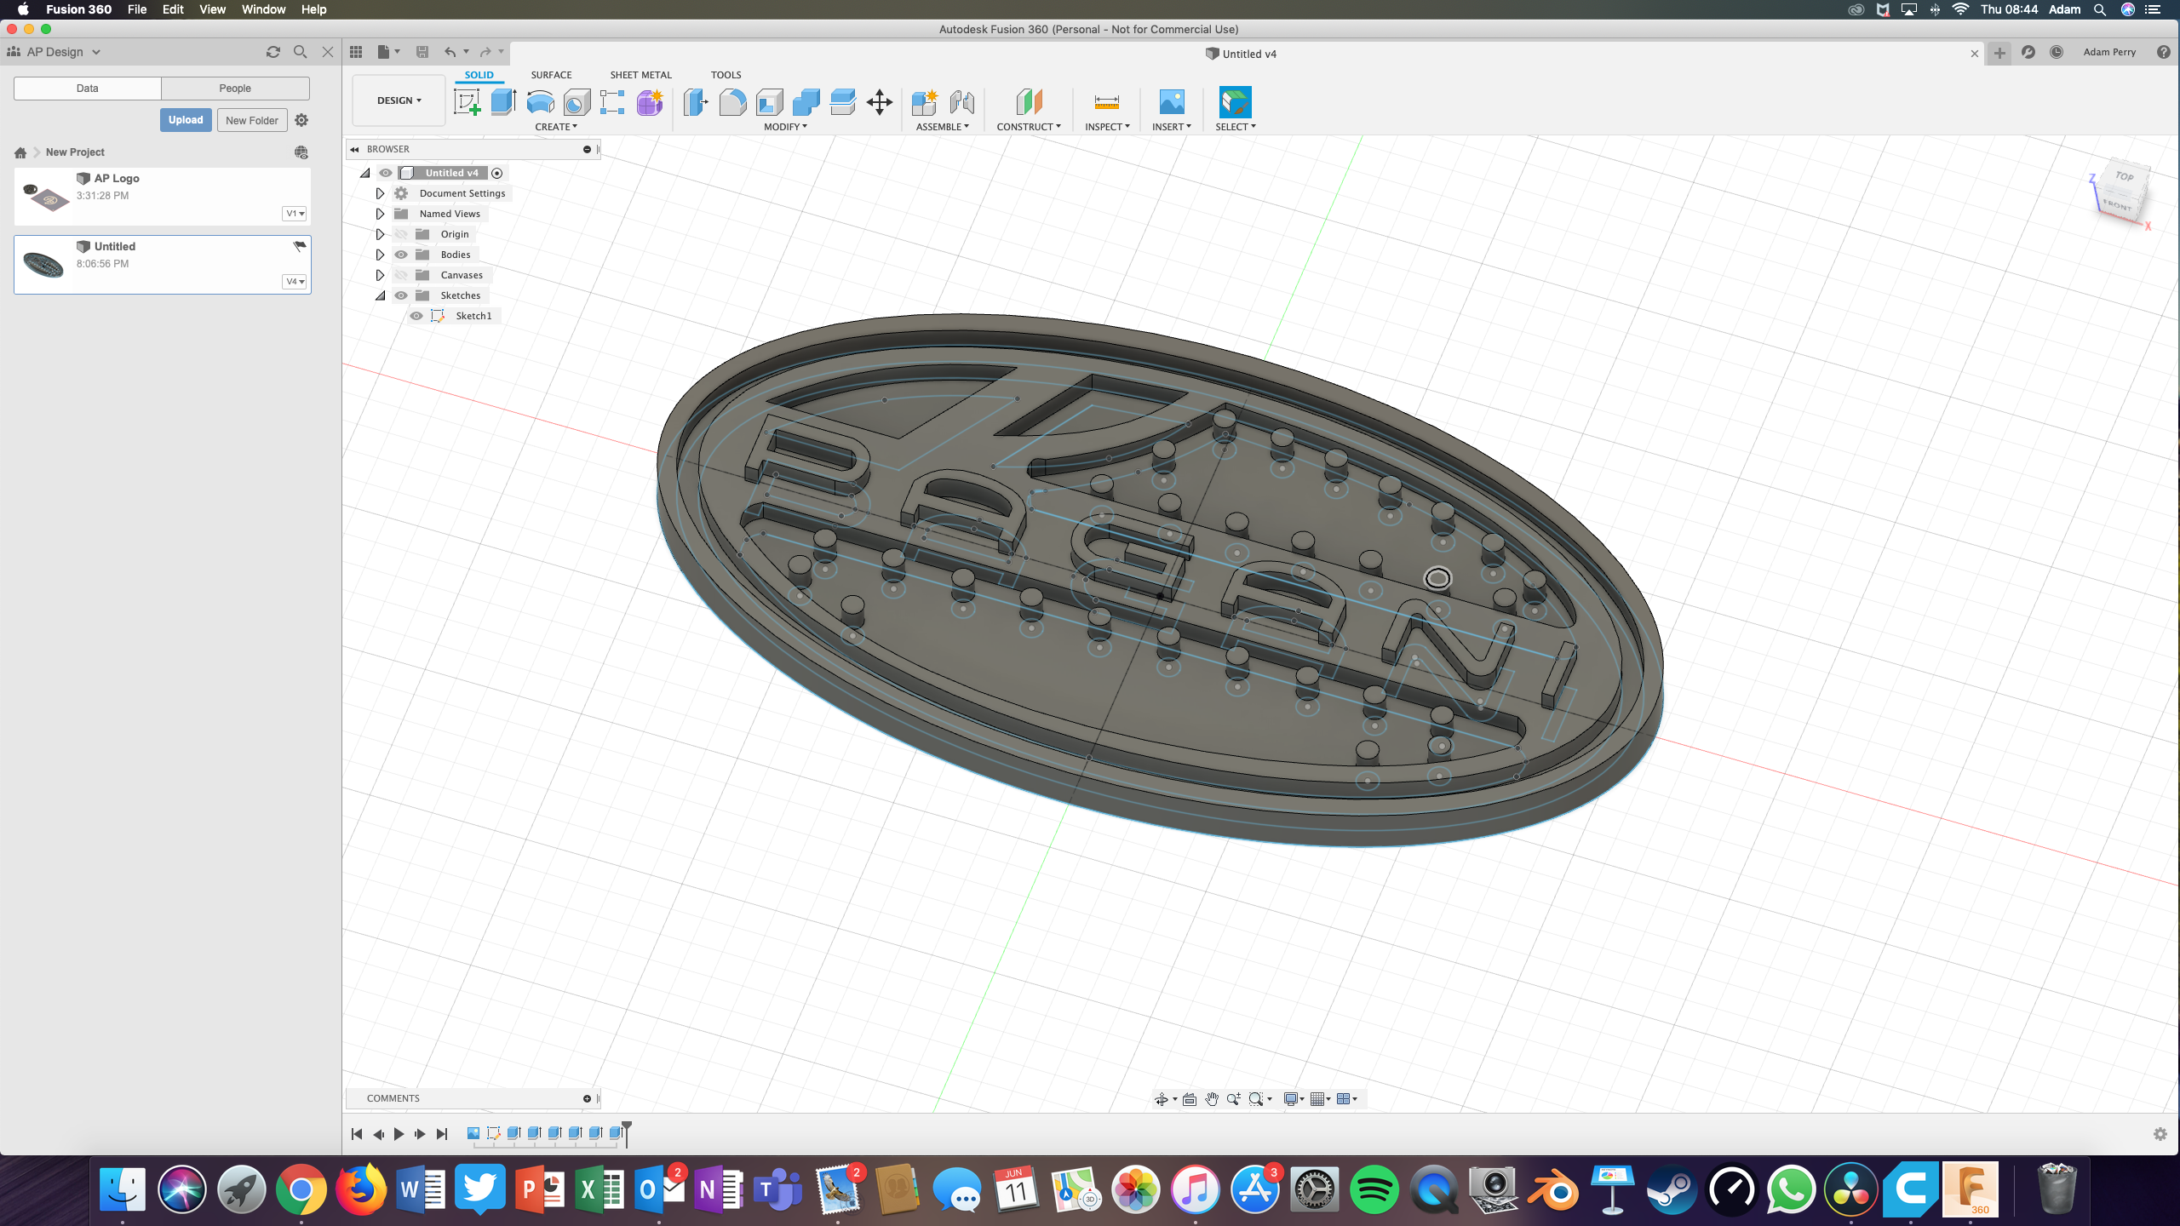Collapse the Sketches folder

click(381, 295)
